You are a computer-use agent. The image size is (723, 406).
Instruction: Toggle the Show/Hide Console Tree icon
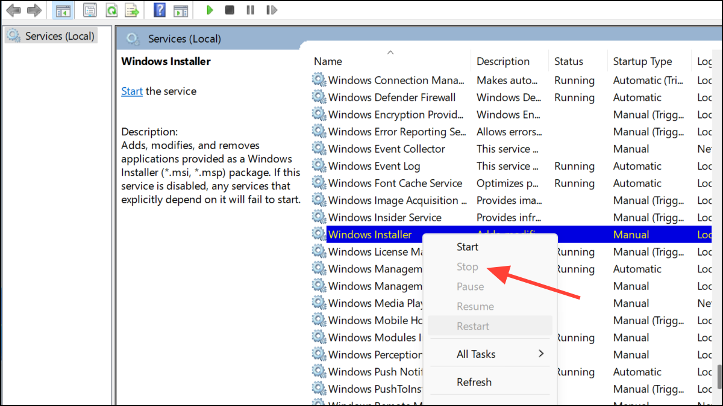62,10
